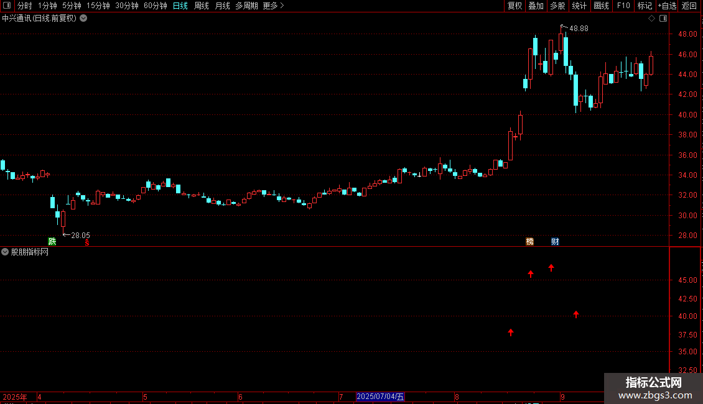Add stock with +自选 button

click(x=667, y=6)
